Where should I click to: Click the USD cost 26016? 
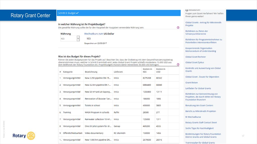[x=159, y=140]
